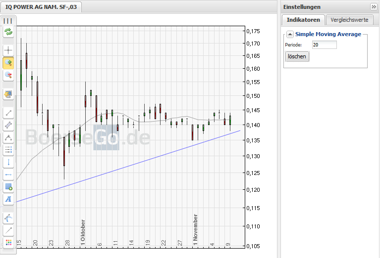Viewport: 381px width, 258px height.
Task: Select the zoom out magnifier tool
Action: [x=8, y=75]
